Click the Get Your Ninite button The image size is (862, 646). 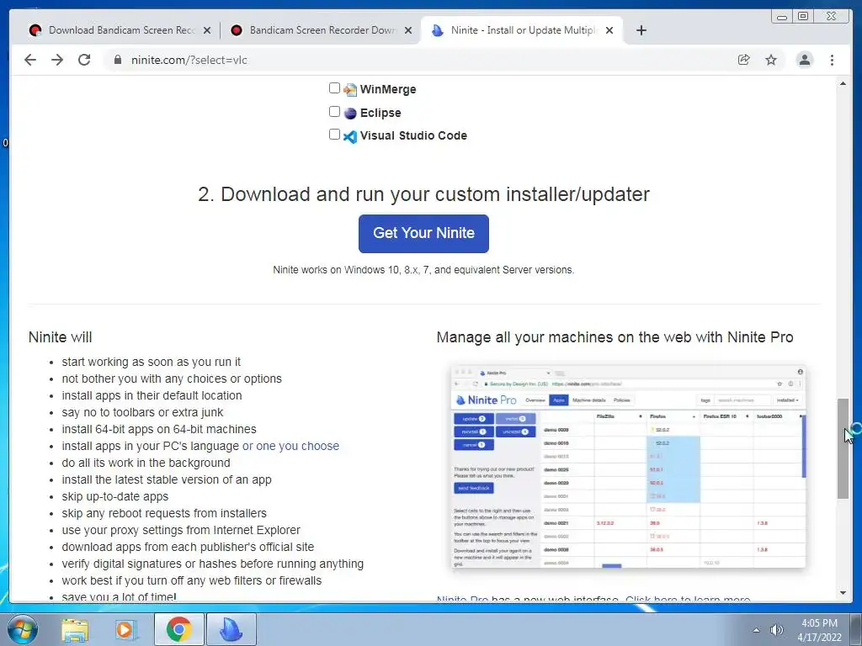pos(423,234)
